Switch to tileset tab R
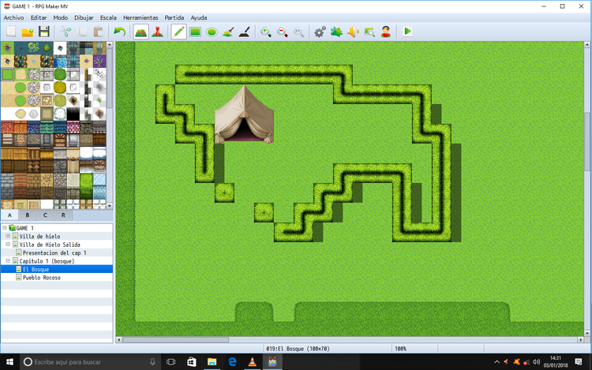The image size is (592, 370). (63, 215)
